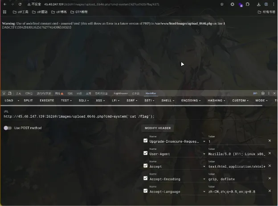This screenshot has width=278, height=206.
Task: Uncheck the User-Agent header checkbox
Action: (x=145, y=153)
